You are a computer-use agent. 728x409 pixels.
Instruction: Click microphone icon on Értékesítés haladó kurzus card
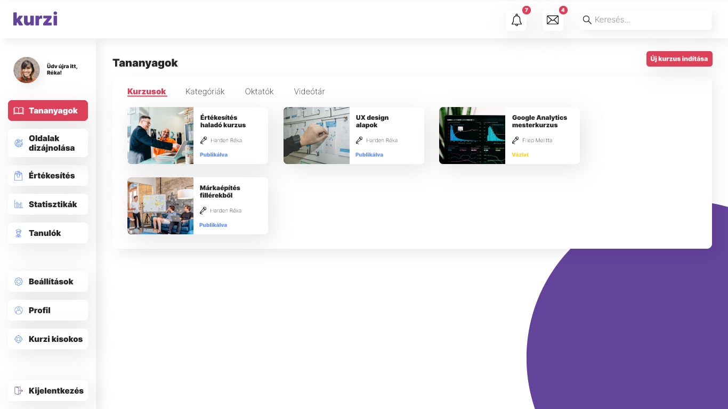tap(203, 141)
